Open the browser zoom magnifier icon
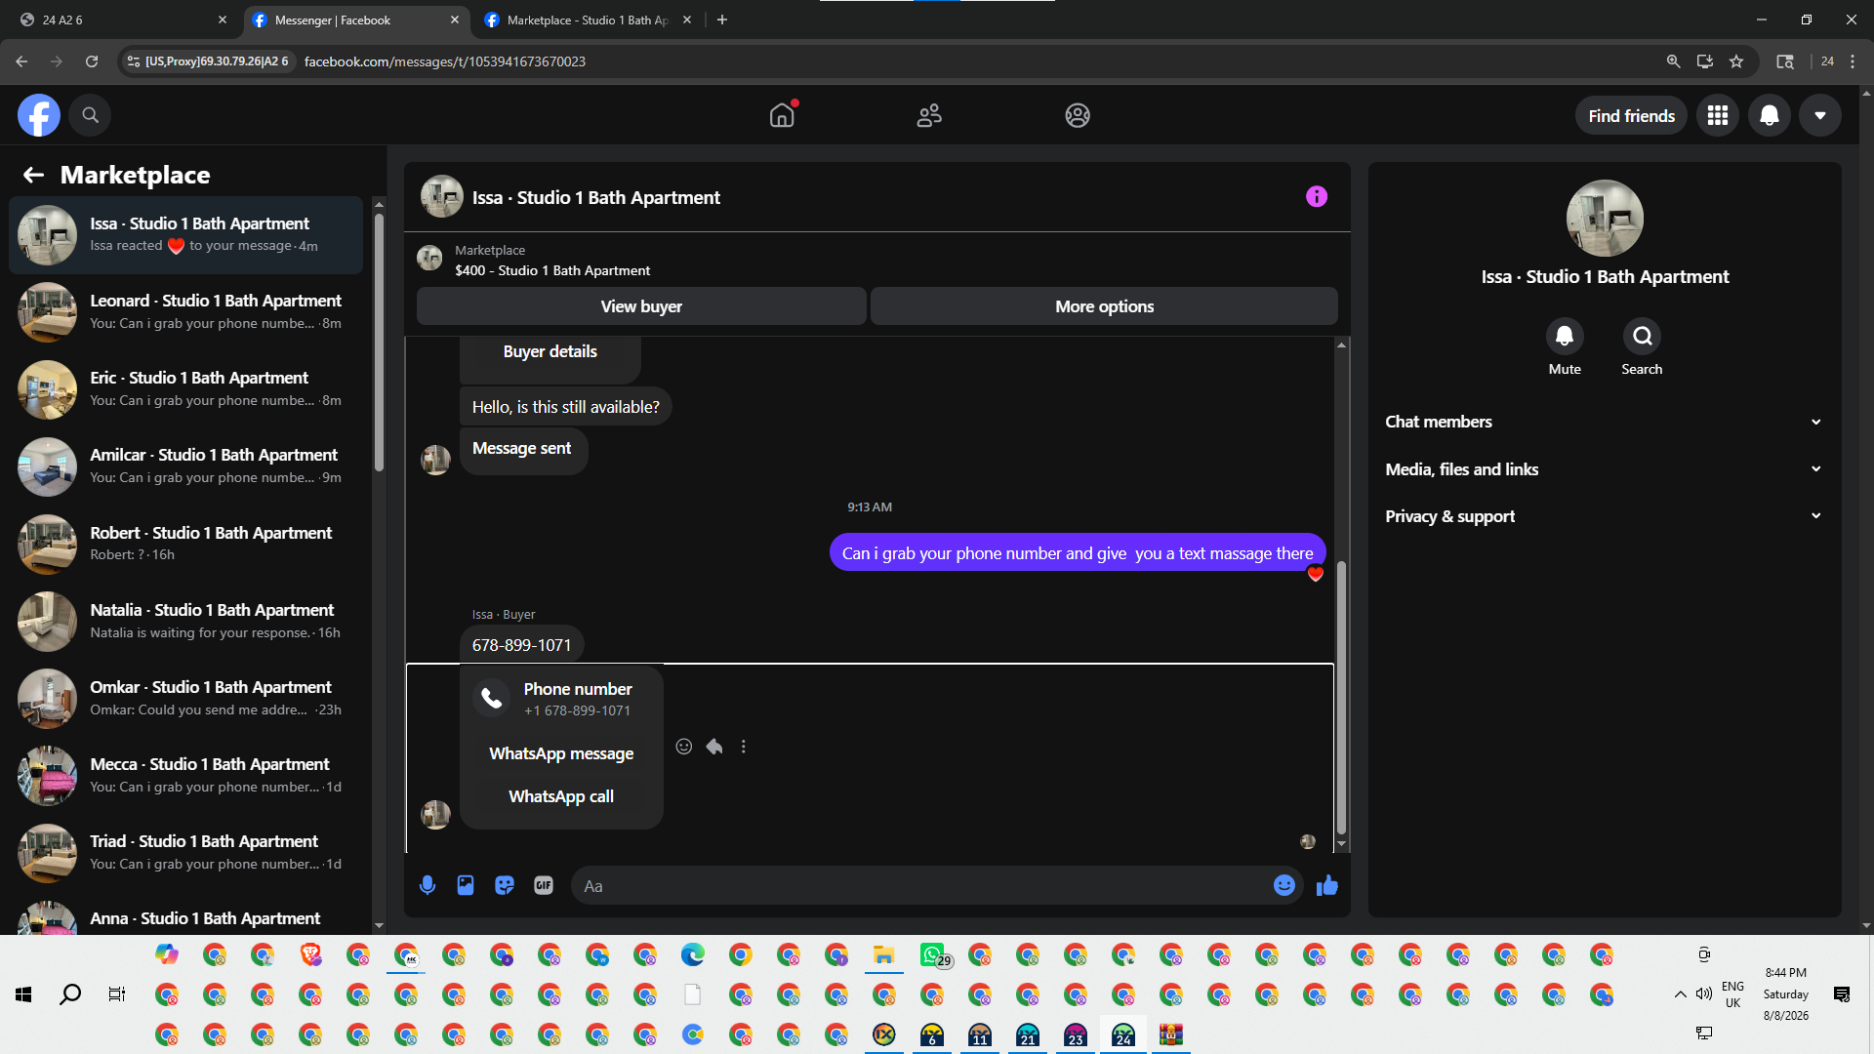Screen dimensions: 1874x1054 point(1673,61)
